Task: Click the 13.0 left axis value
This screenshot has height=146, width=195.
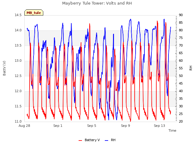Action: pyautogui.click(x=18, y=61)
